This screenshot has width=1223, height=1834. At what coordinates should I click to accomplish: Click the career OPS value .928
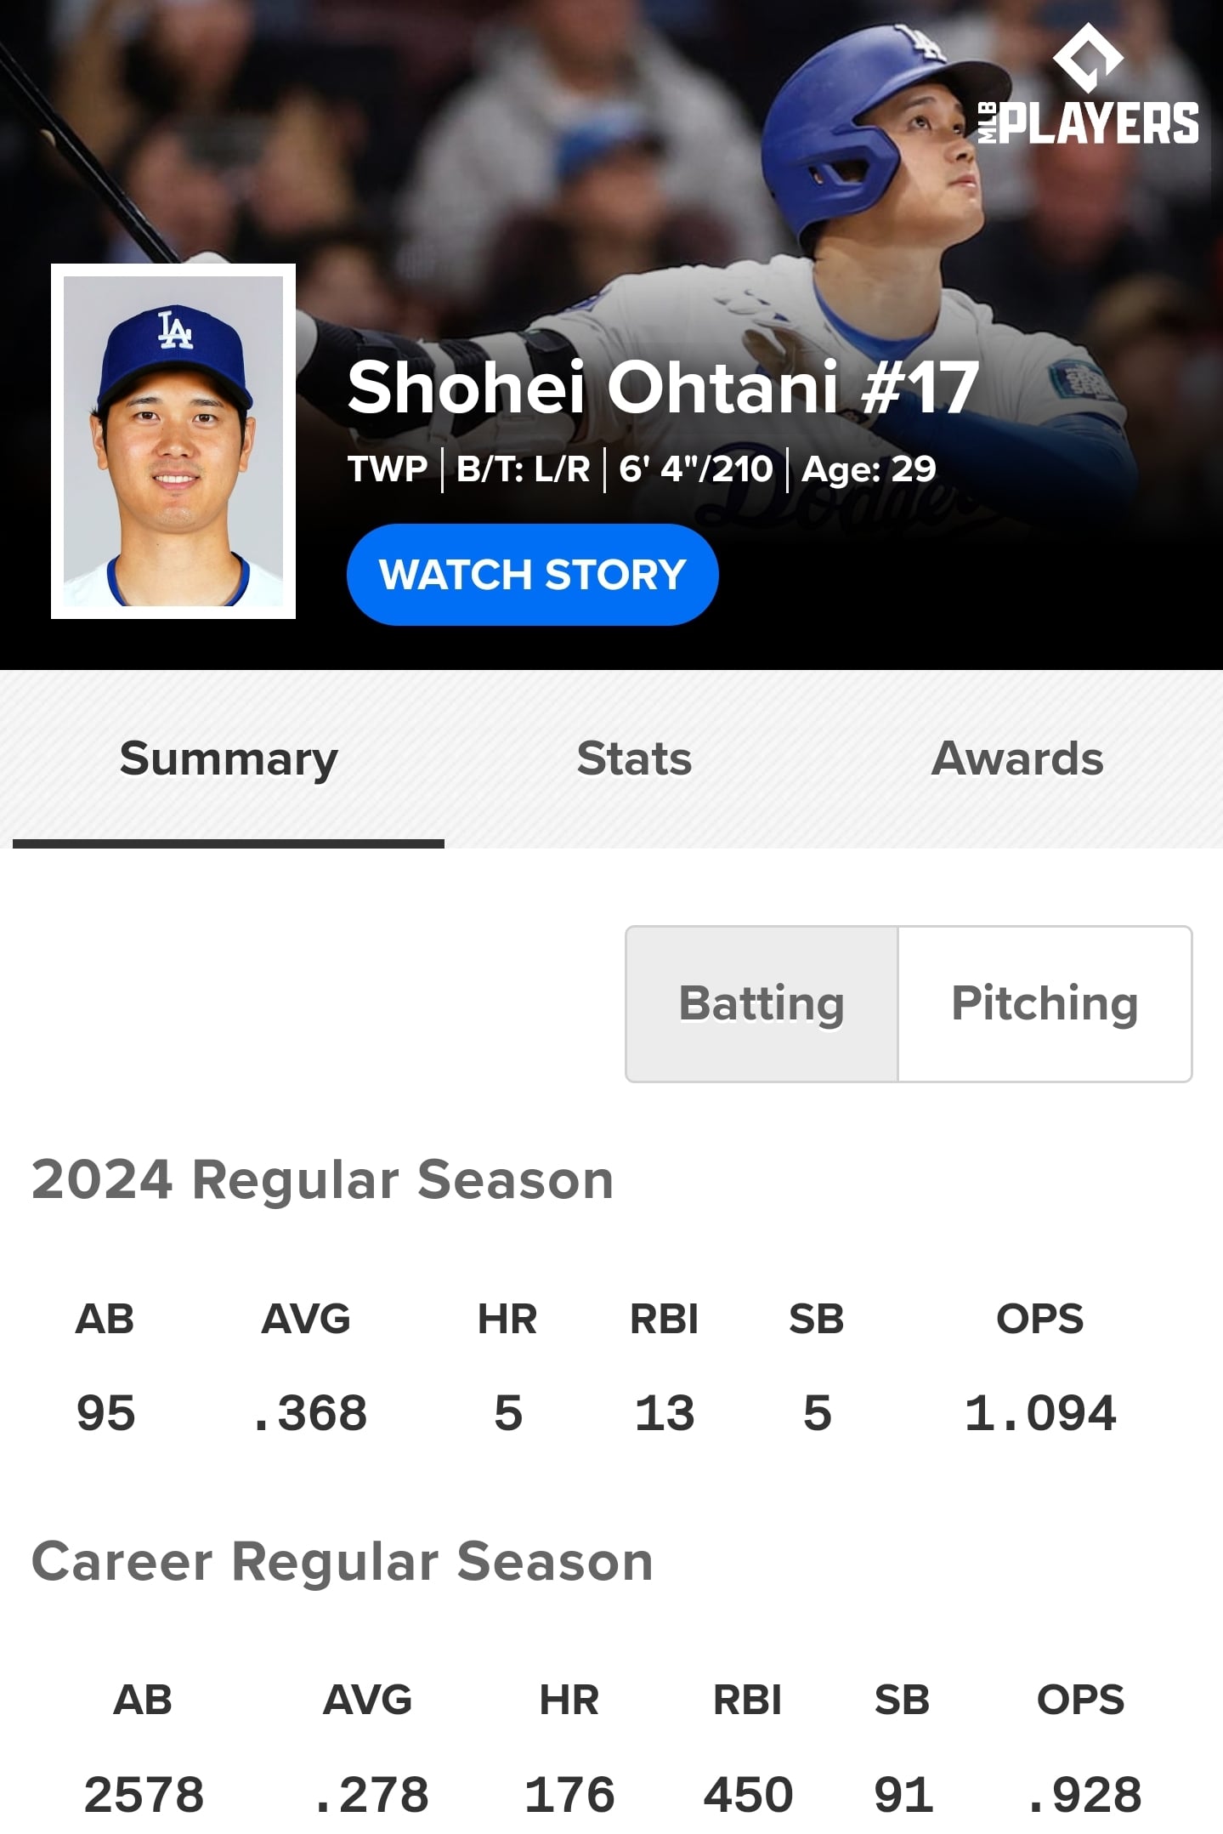(x=1084, y=1795)
